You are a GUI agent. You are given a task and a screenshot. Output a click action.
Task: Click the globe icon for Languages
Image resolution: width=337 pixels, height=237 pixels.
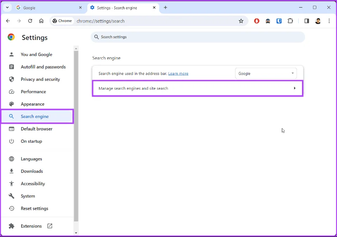tap(11, 159)
